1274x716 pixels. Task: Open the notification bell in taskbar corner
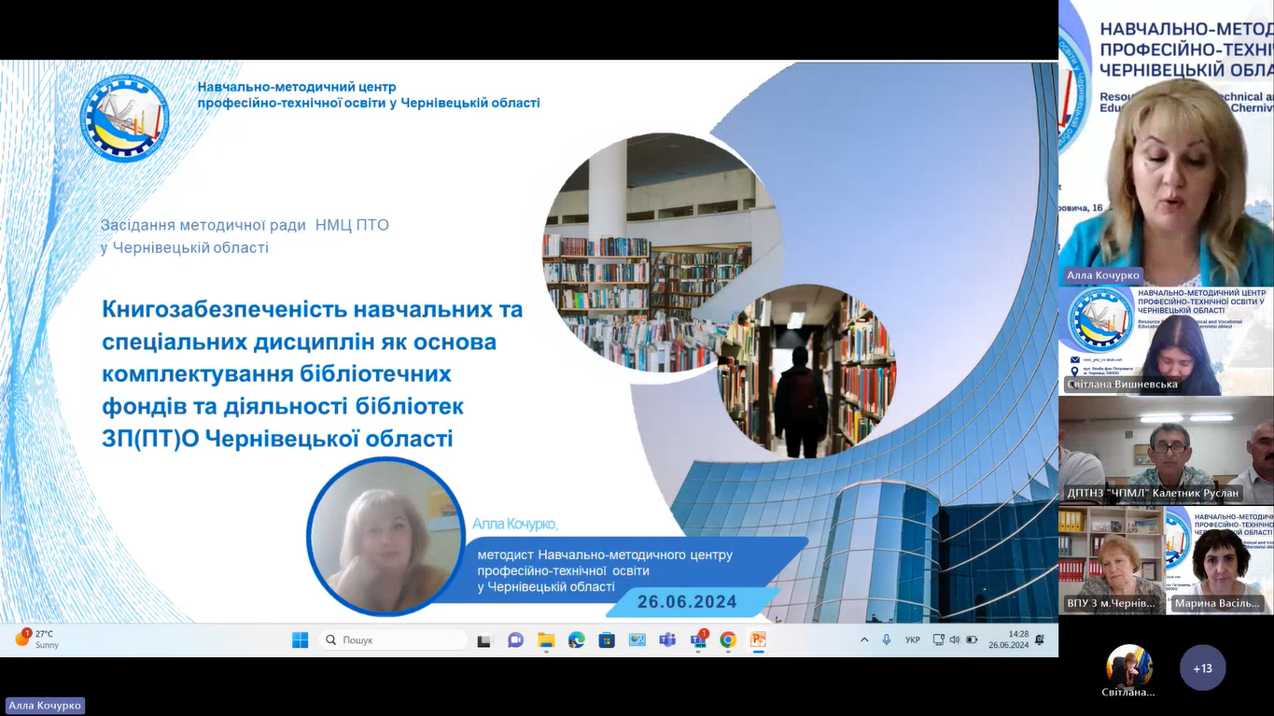click(1039, 640)
